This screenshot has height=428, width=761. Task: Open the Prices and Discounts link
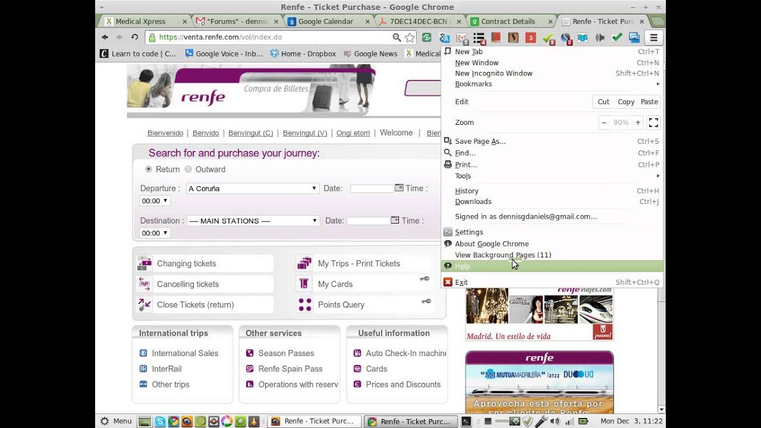(403, 385)
